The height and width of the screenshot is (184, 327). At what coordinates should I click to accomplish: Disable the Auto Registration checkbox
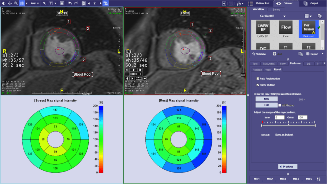pyautogui.click(x=258, y=79)
